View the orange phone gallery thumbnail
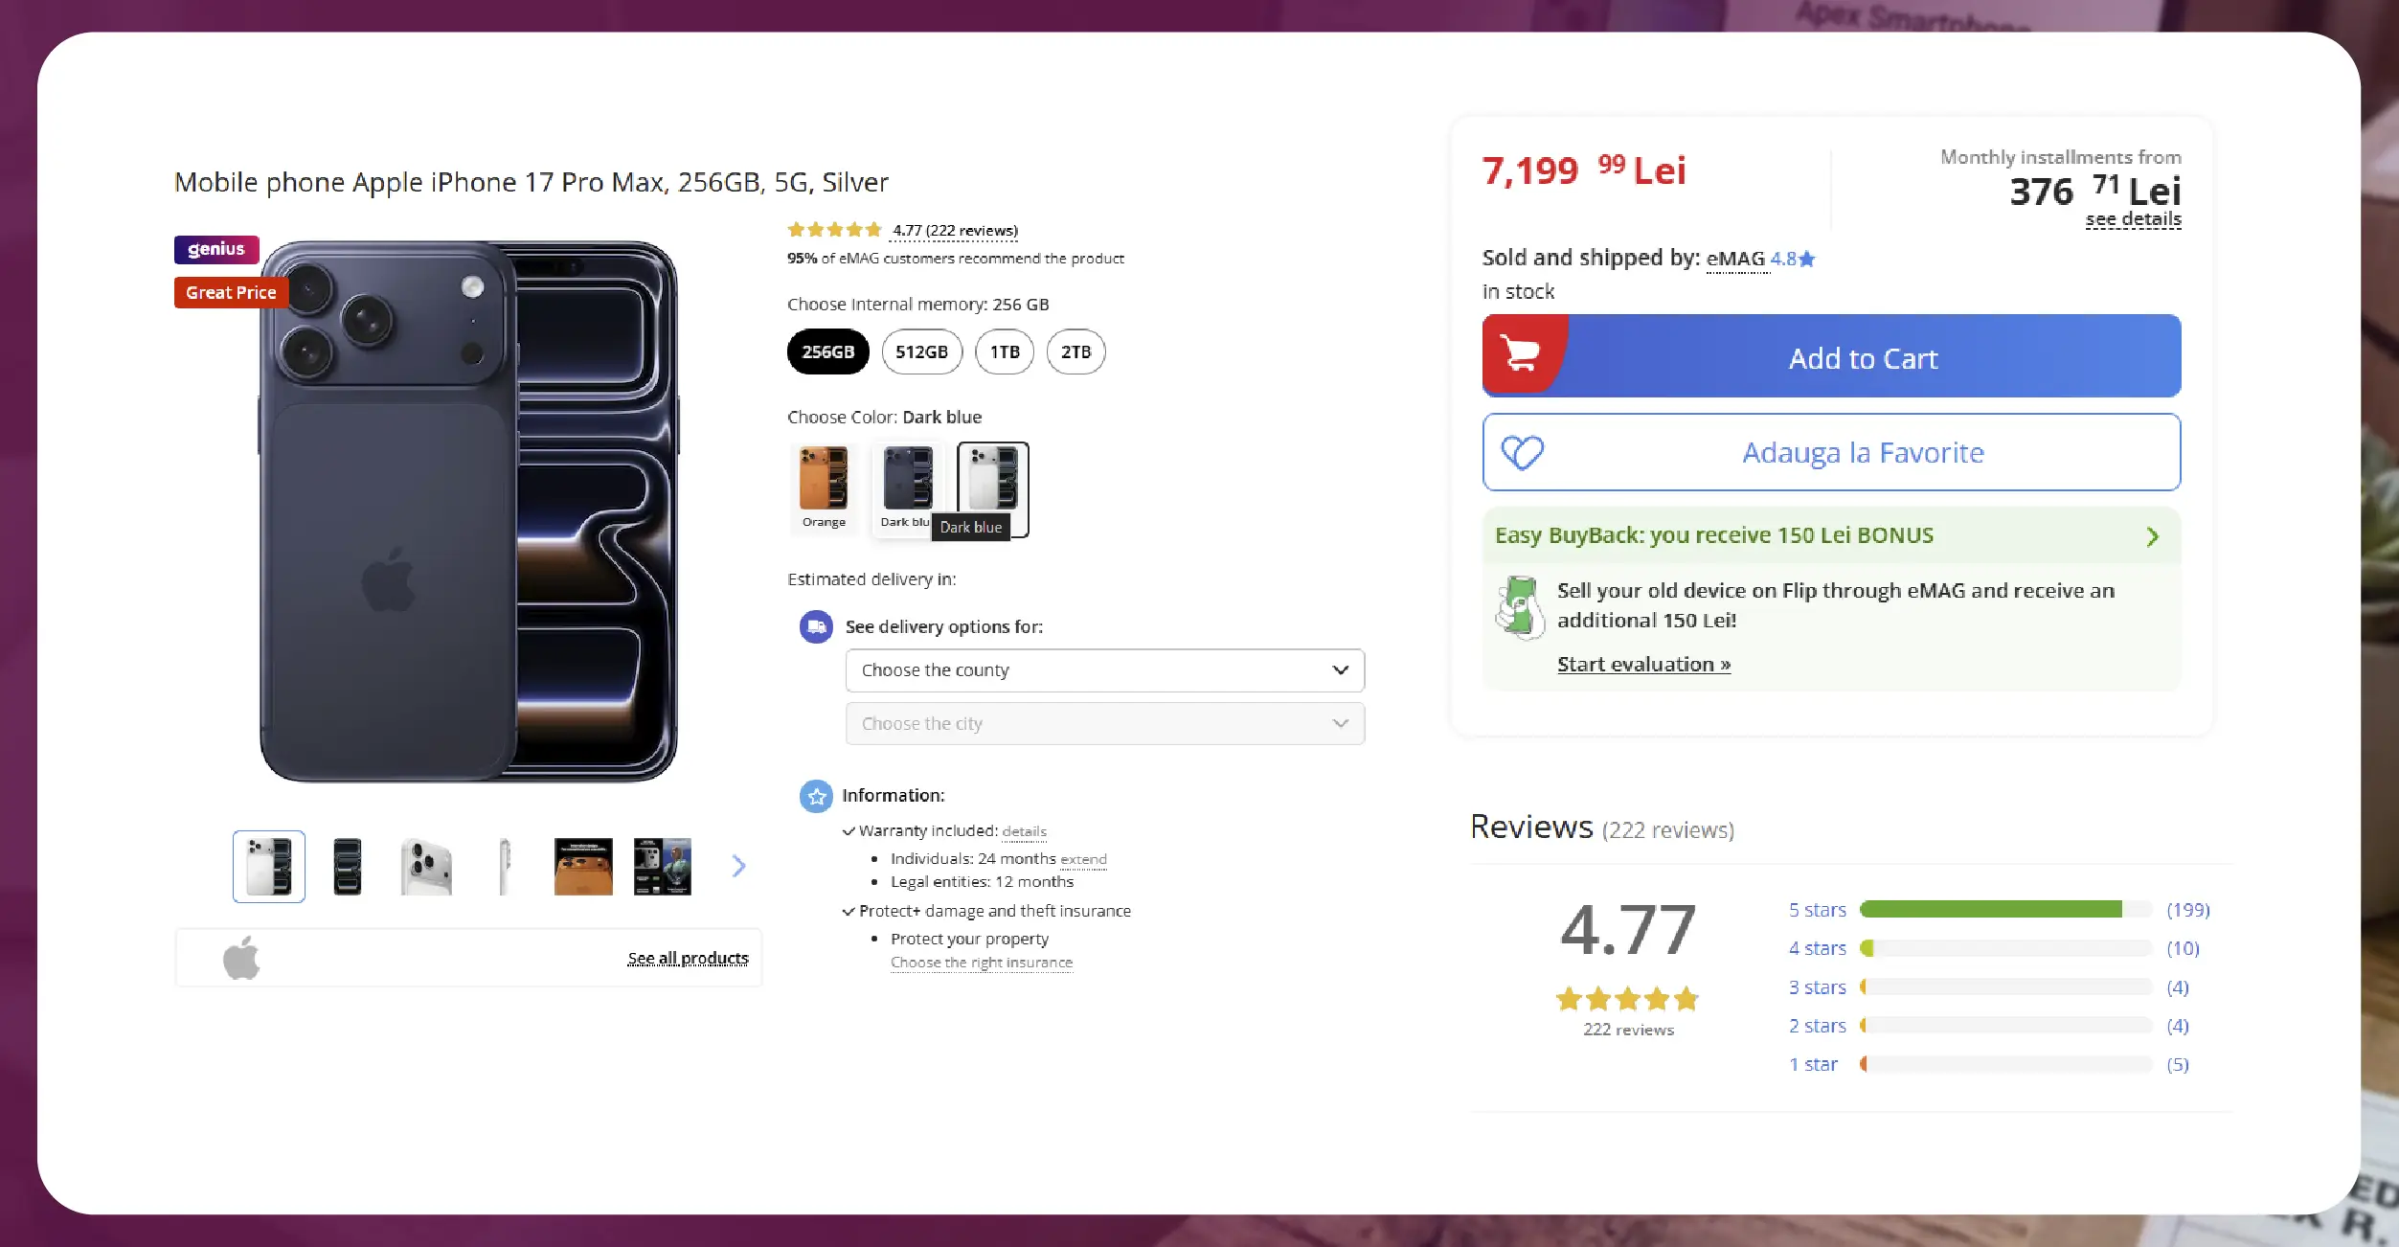This screenshot has width=2399, height=1247. [x=583, y=867]
